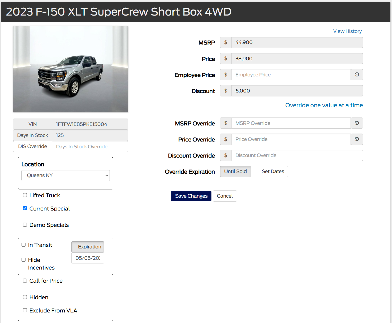Click the silver F-150 vehicle photo
The image size is (392, 323).
[x=70, y=69]
